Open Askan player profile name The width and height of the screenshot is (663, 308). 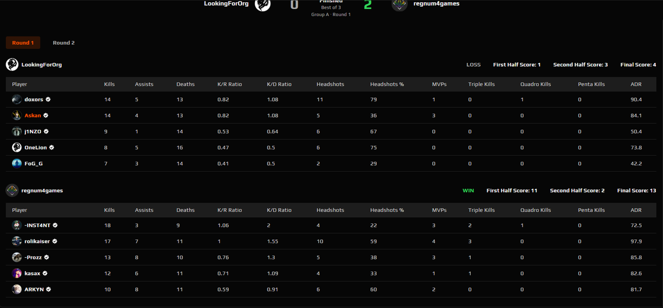[33, 115]
